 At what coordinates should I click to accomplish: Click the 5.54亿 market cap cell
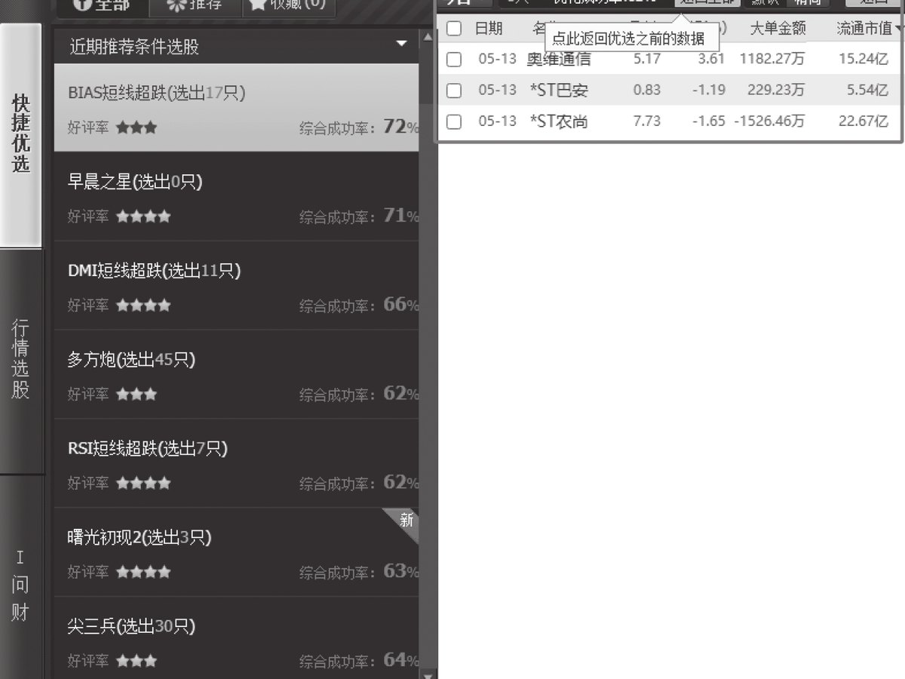pos(867,90)
